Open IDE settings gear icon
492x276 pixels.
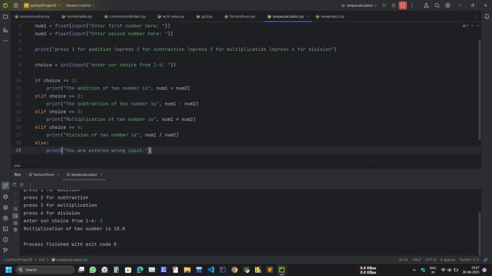click(x=448, y=6)
